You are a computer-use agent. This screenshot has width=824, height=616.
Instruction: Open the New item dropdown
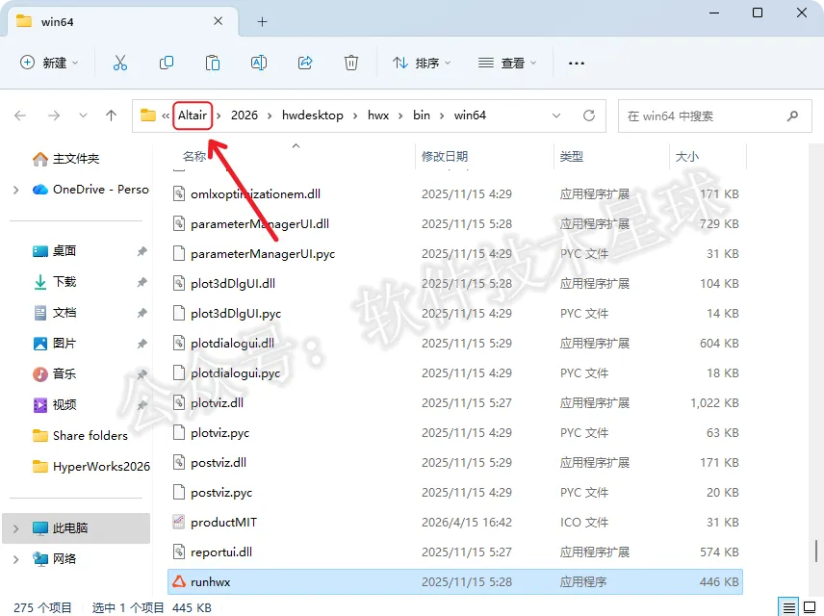pos(49,64)
